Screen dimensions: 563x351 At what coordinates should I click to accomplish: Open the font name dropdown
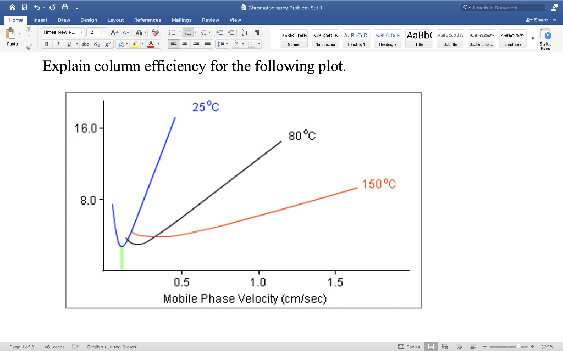point(82,32)
